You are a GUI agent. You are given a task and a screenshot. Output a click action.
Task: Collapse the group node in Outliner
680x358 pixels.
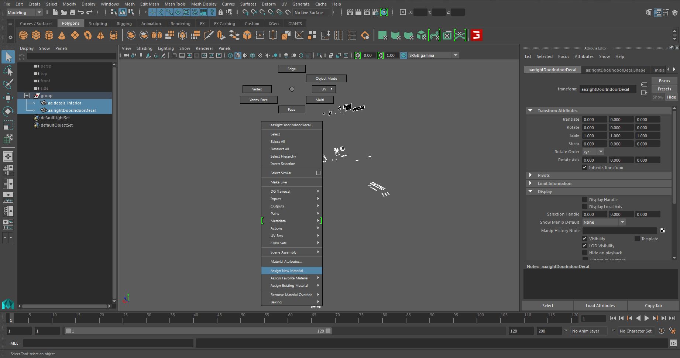[x=27, y=96]
